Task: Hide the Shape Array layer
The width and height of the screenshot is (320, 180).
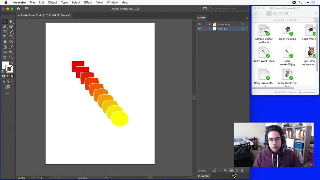Action: [199, 24]
